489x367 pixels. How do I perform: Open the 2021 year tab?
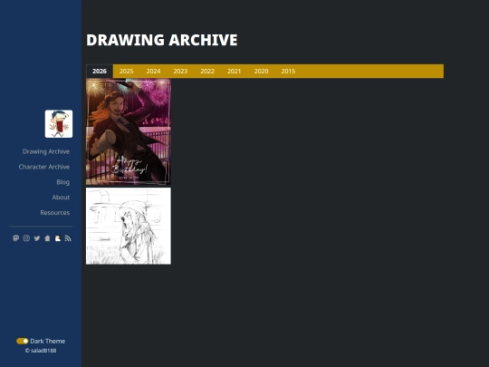(x=235, y=72)
